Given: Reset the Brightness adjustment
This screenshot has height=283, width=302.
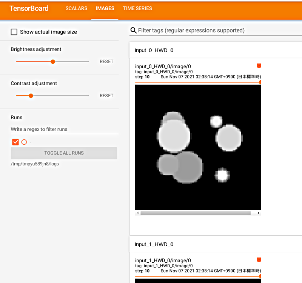Looking at the screenshot, I should click(x=106, y=62).
